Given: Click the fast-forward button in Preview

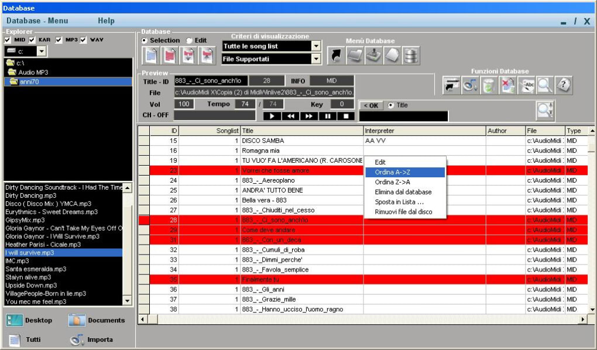Looking at the screenshot, I should (x=309, y=116).
